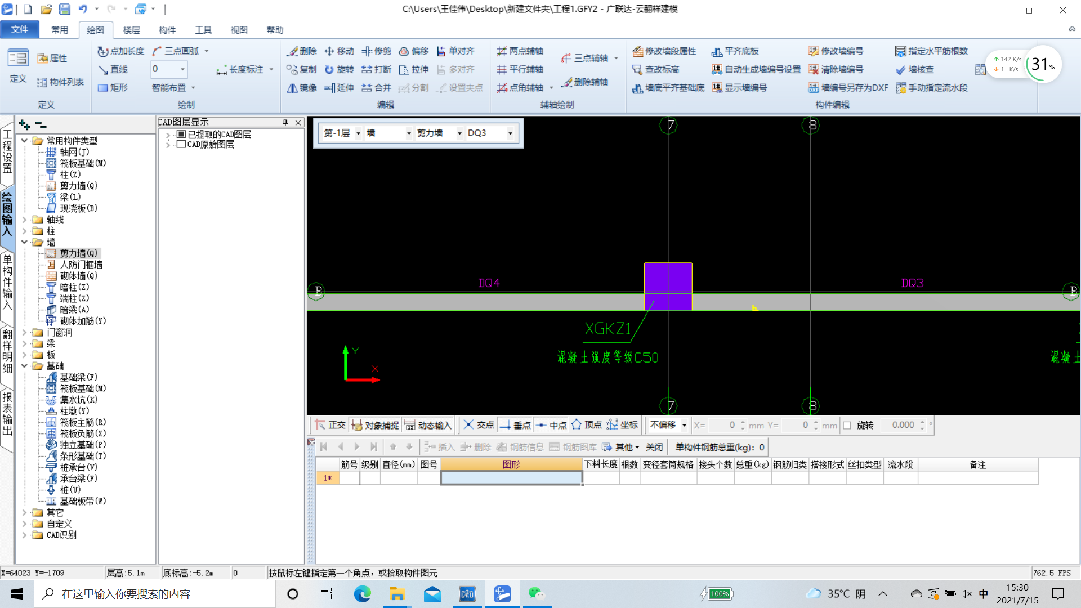Click the save icon in title bar
The width and height of the screenshot is (1081, 608).
65,9
